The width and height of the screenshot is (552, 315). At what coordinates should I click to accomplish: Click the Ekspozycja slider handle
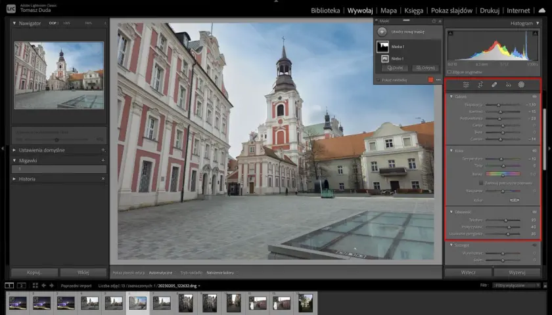tap(499, 105)
